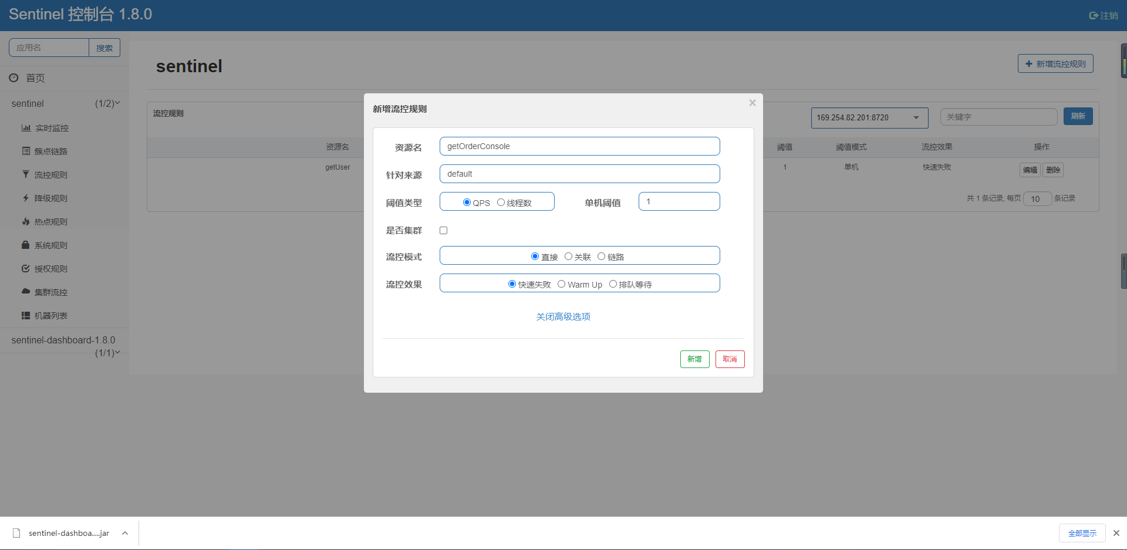1127x550 pixels.
Task: Click the lock icon for 系统规则
Action: point(26,245)
